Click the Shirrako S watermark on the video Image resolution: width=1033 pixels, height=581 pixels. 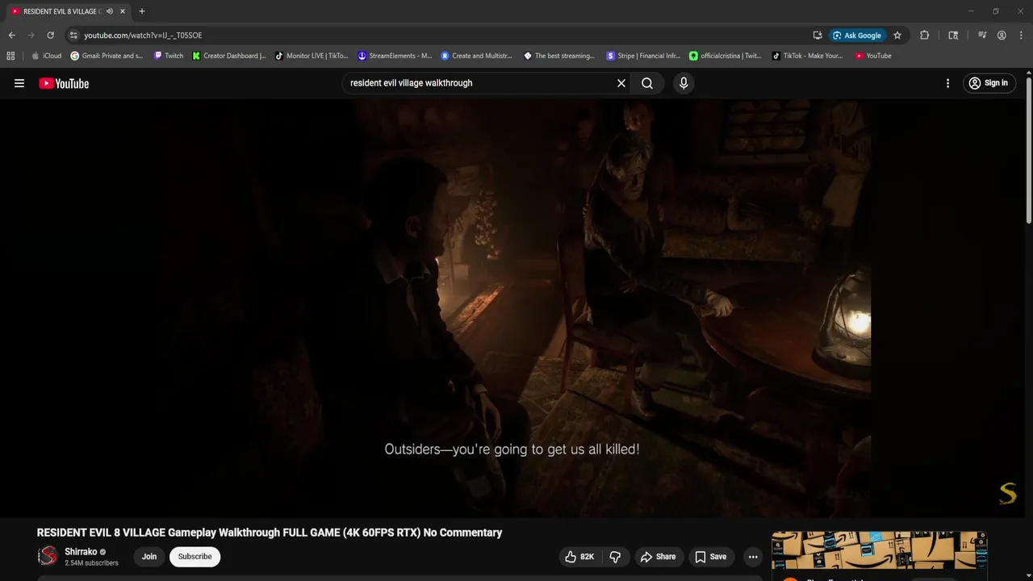(1008, 493)
